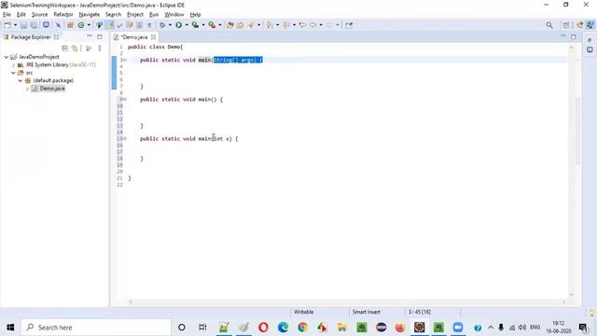Click the magnifier Quick Access icon at top right
Viewport: 597px width, 336px height.
[549, 25]
